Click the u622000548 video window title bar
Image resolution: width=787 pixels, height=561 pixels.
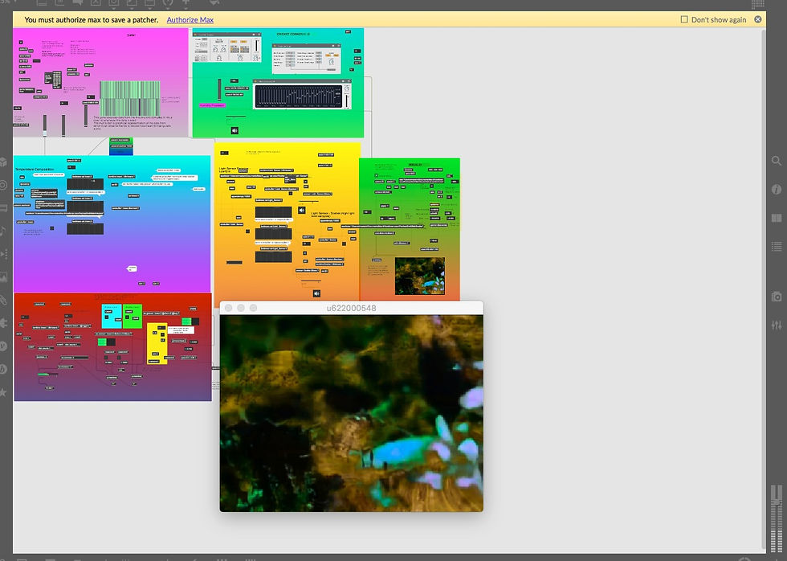pos(352,308)
